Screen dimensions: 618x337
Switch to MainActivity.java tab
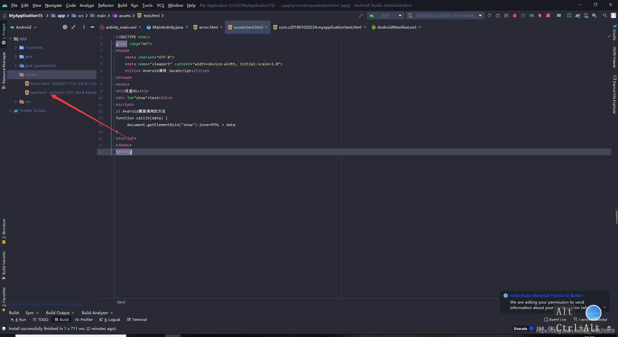tap(167, 27)
